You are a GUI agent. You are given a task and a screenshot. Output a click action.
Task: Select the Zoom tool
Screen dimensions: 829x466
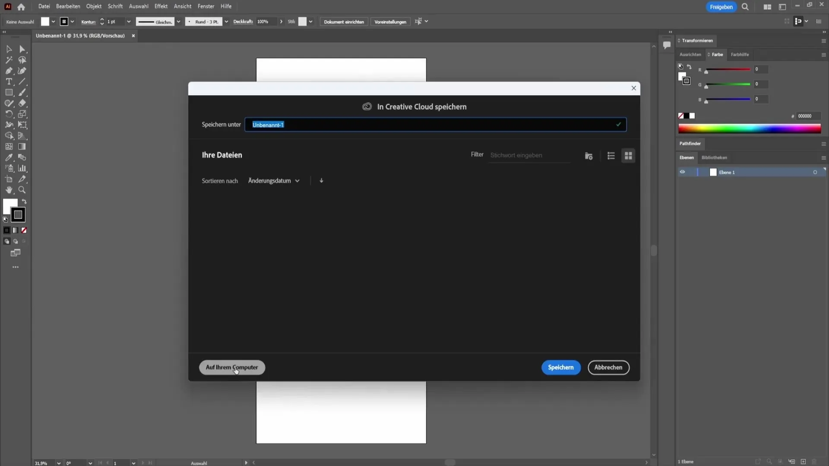pos(22,190)
